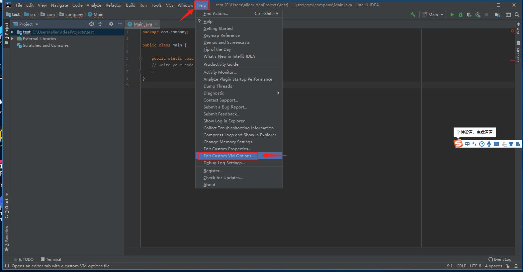Open Project Structure from the toolbar
523x272 pixels.
pos(497,15)
